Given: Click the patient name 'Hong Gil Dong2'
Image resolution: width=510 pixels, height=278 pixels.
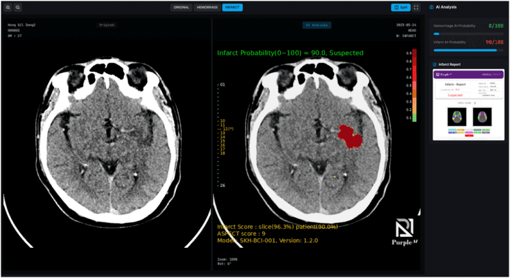Looking at the screenshot, I should [x=21, y=25].
